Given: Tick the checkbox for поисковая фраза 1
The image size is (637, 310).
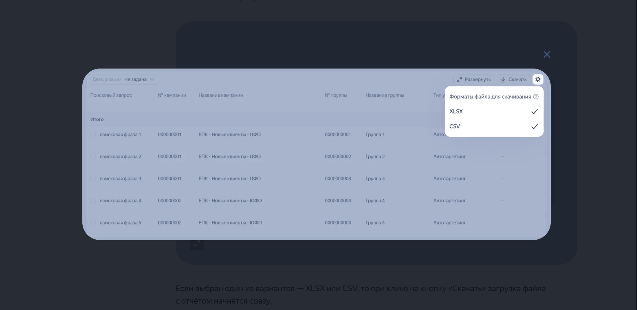Looking at the screenshot, I should tap(93, 135).
